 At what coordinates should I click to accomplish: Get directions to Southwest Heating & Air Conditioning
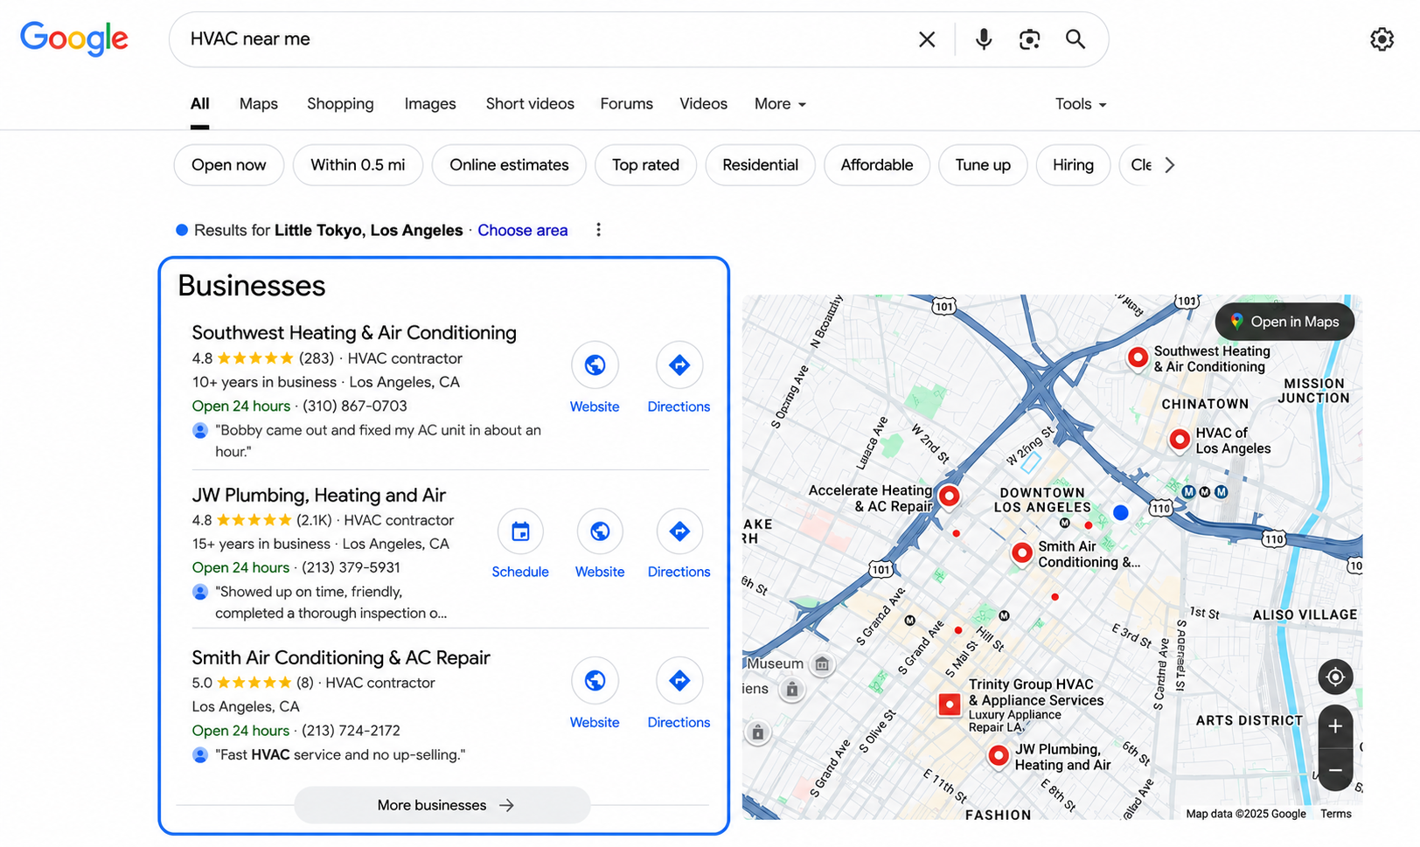(679, 364)
